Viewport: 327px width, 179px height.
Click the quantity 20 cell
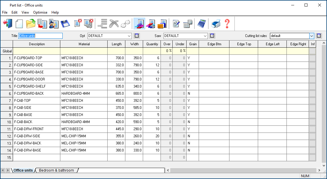[x=152, y=136]
